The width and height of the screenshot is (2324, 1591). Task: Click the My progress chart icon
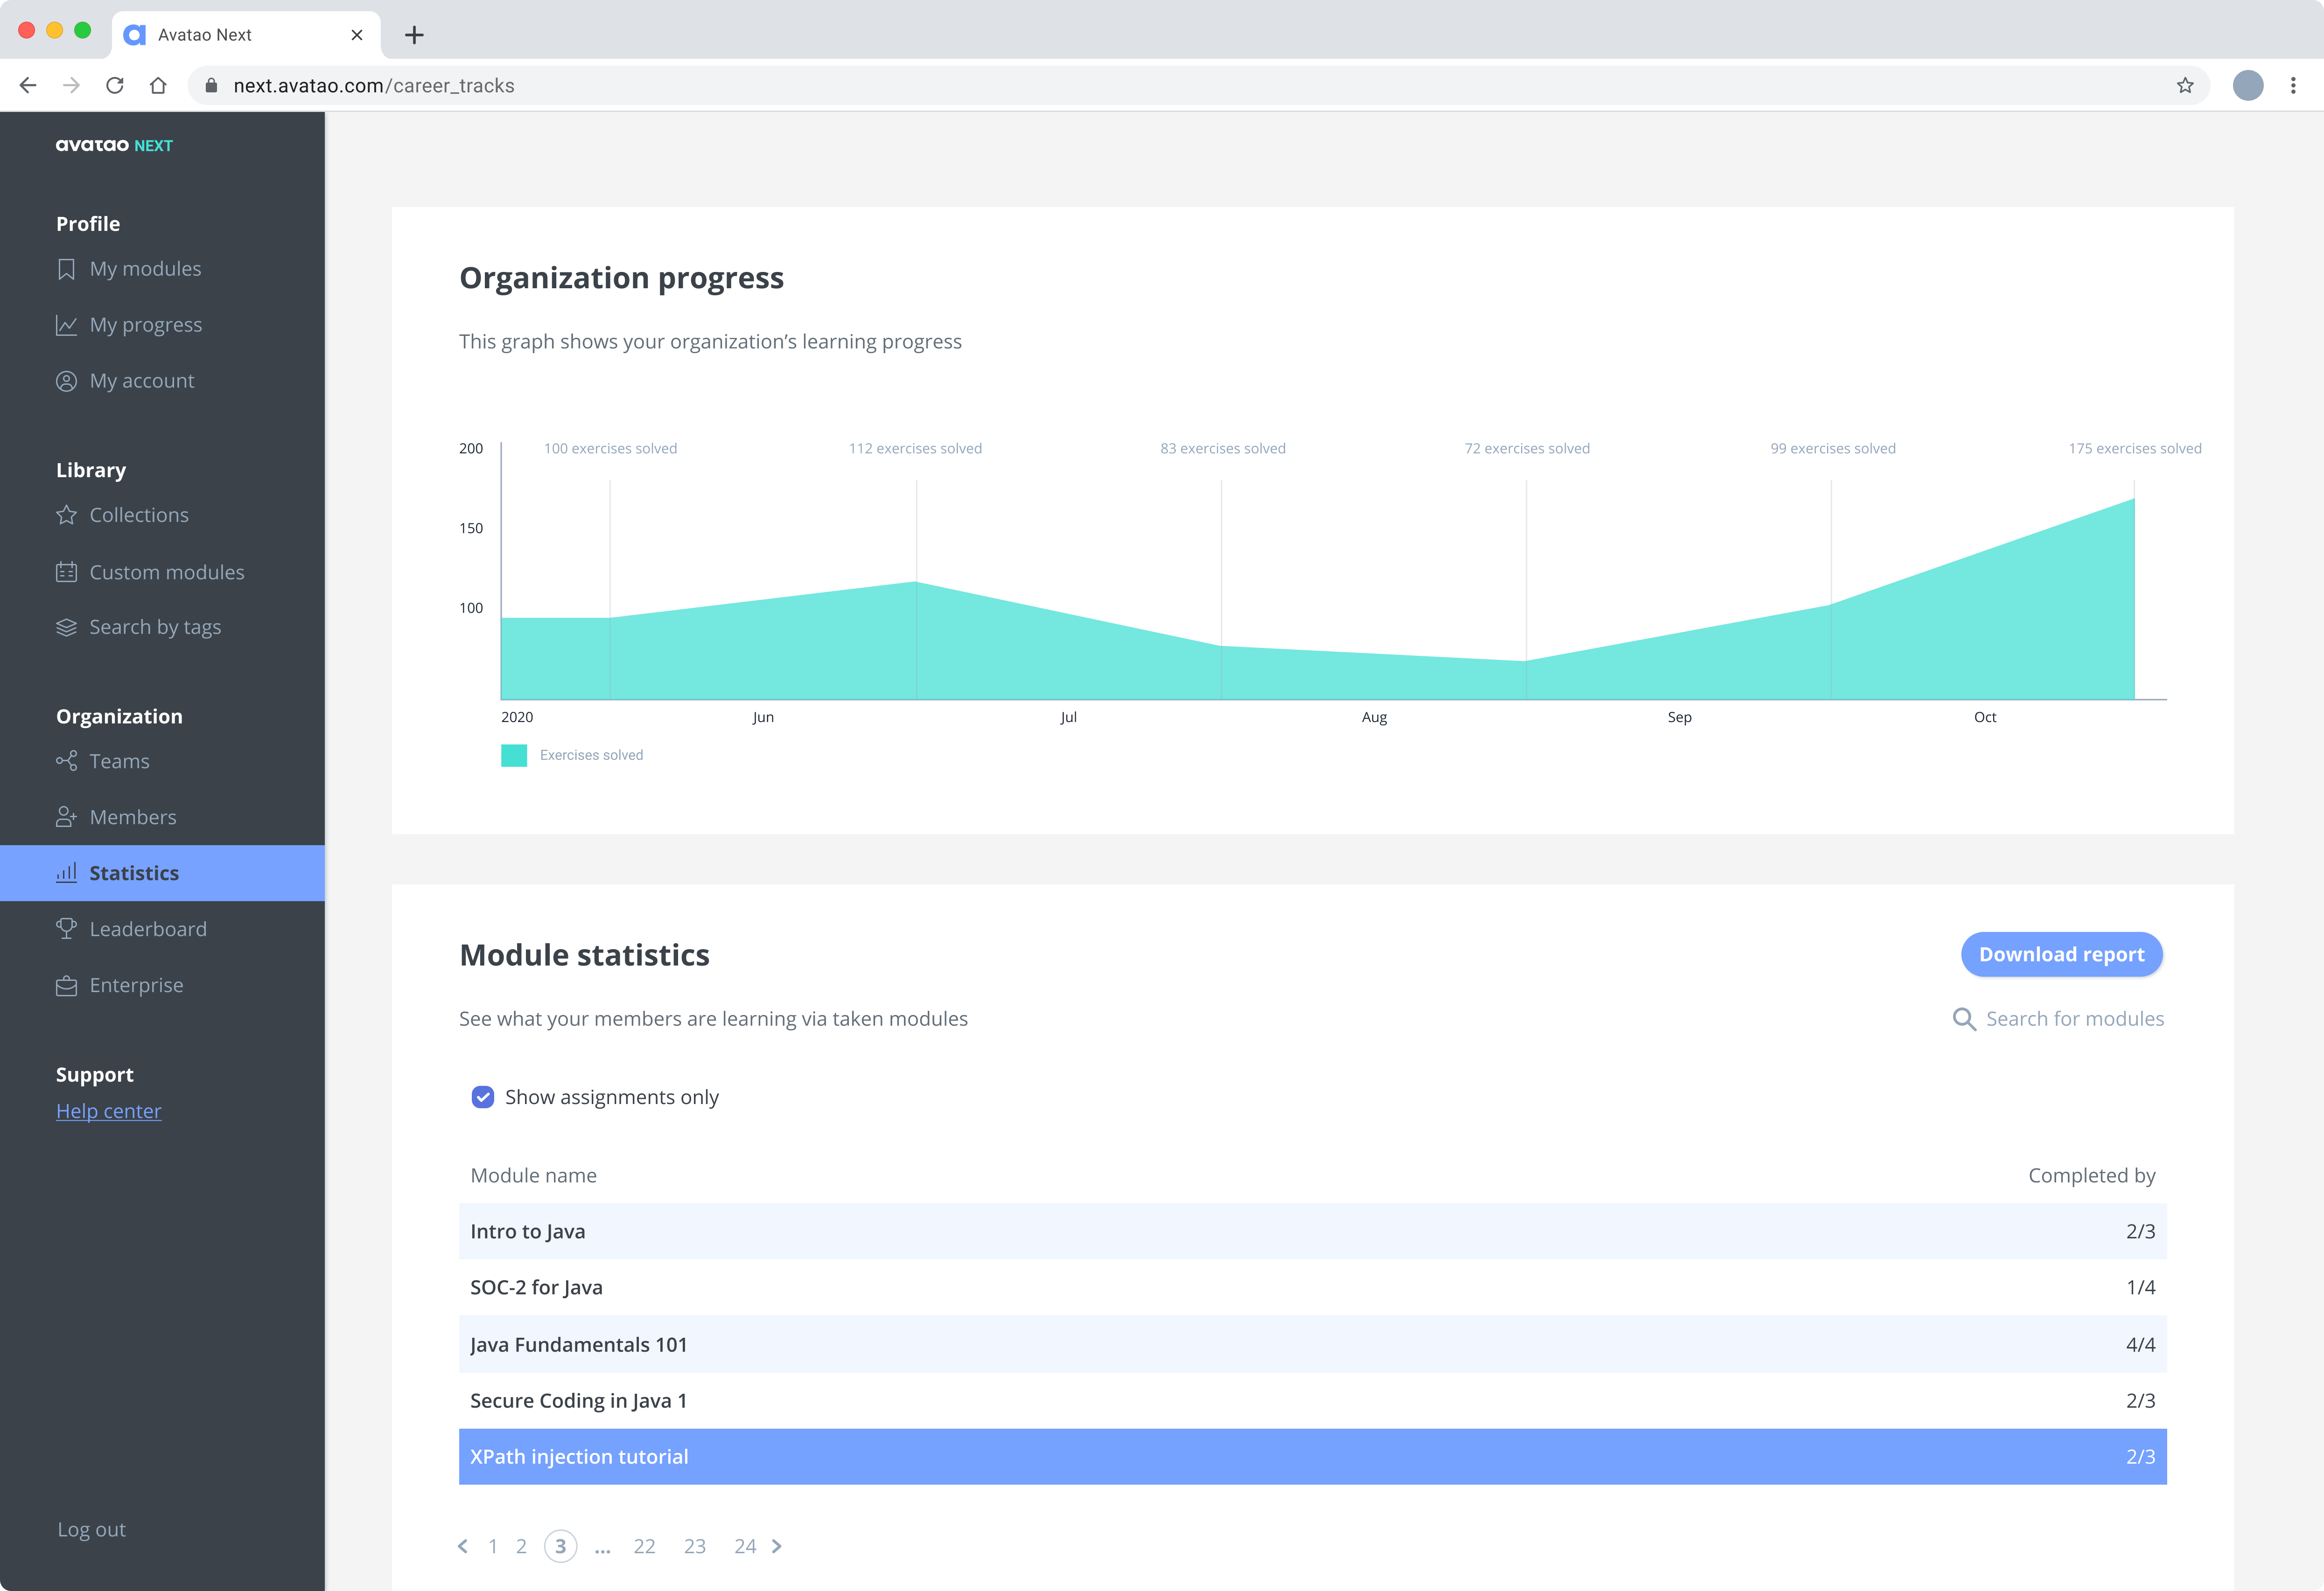(66, 325)
